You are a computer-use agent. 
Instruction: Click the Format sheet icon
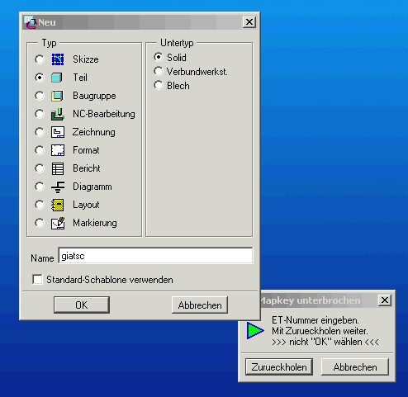point(58,150)
